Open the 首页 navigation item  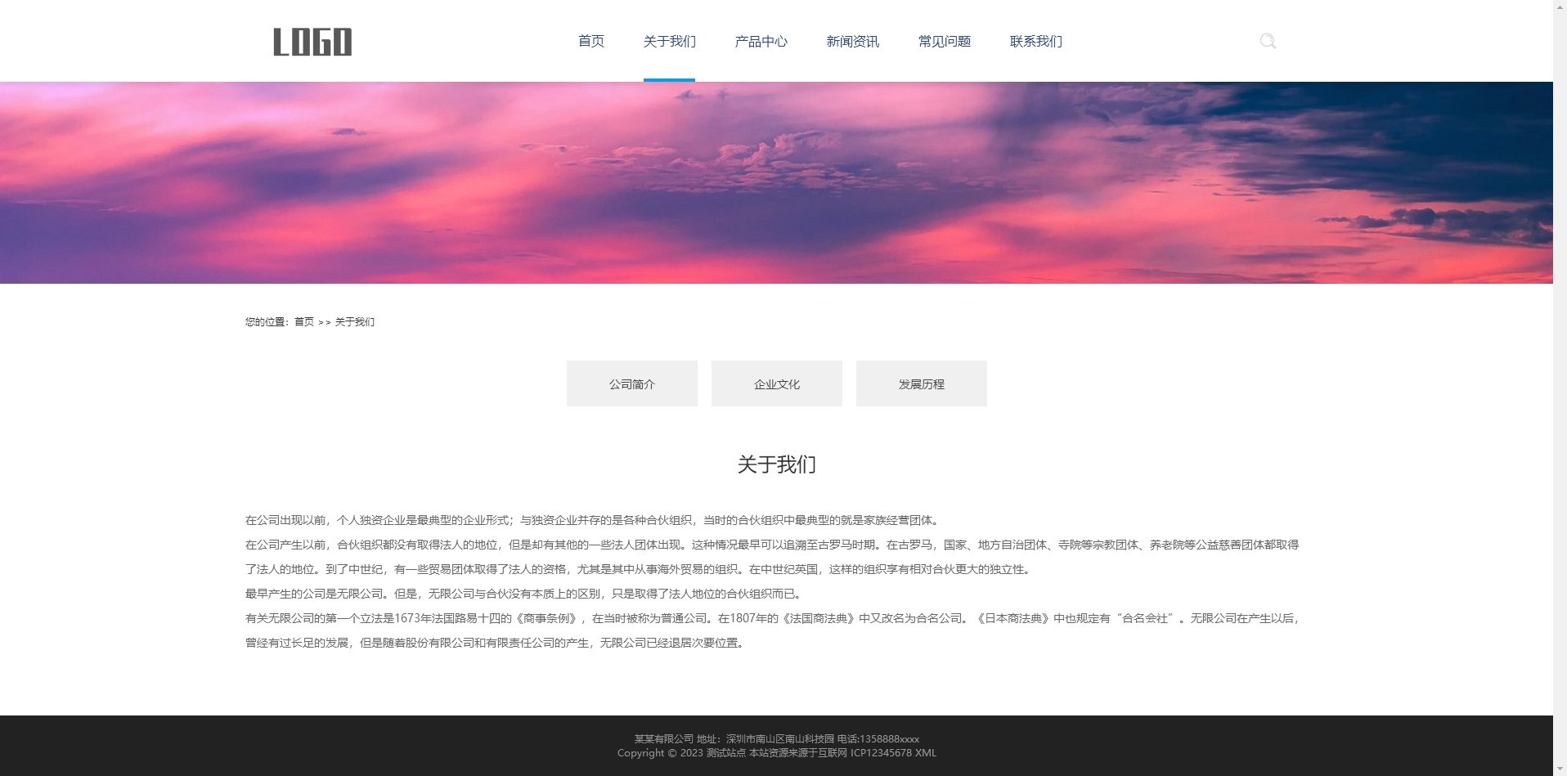pyautogui.click(x=590, y=42)
